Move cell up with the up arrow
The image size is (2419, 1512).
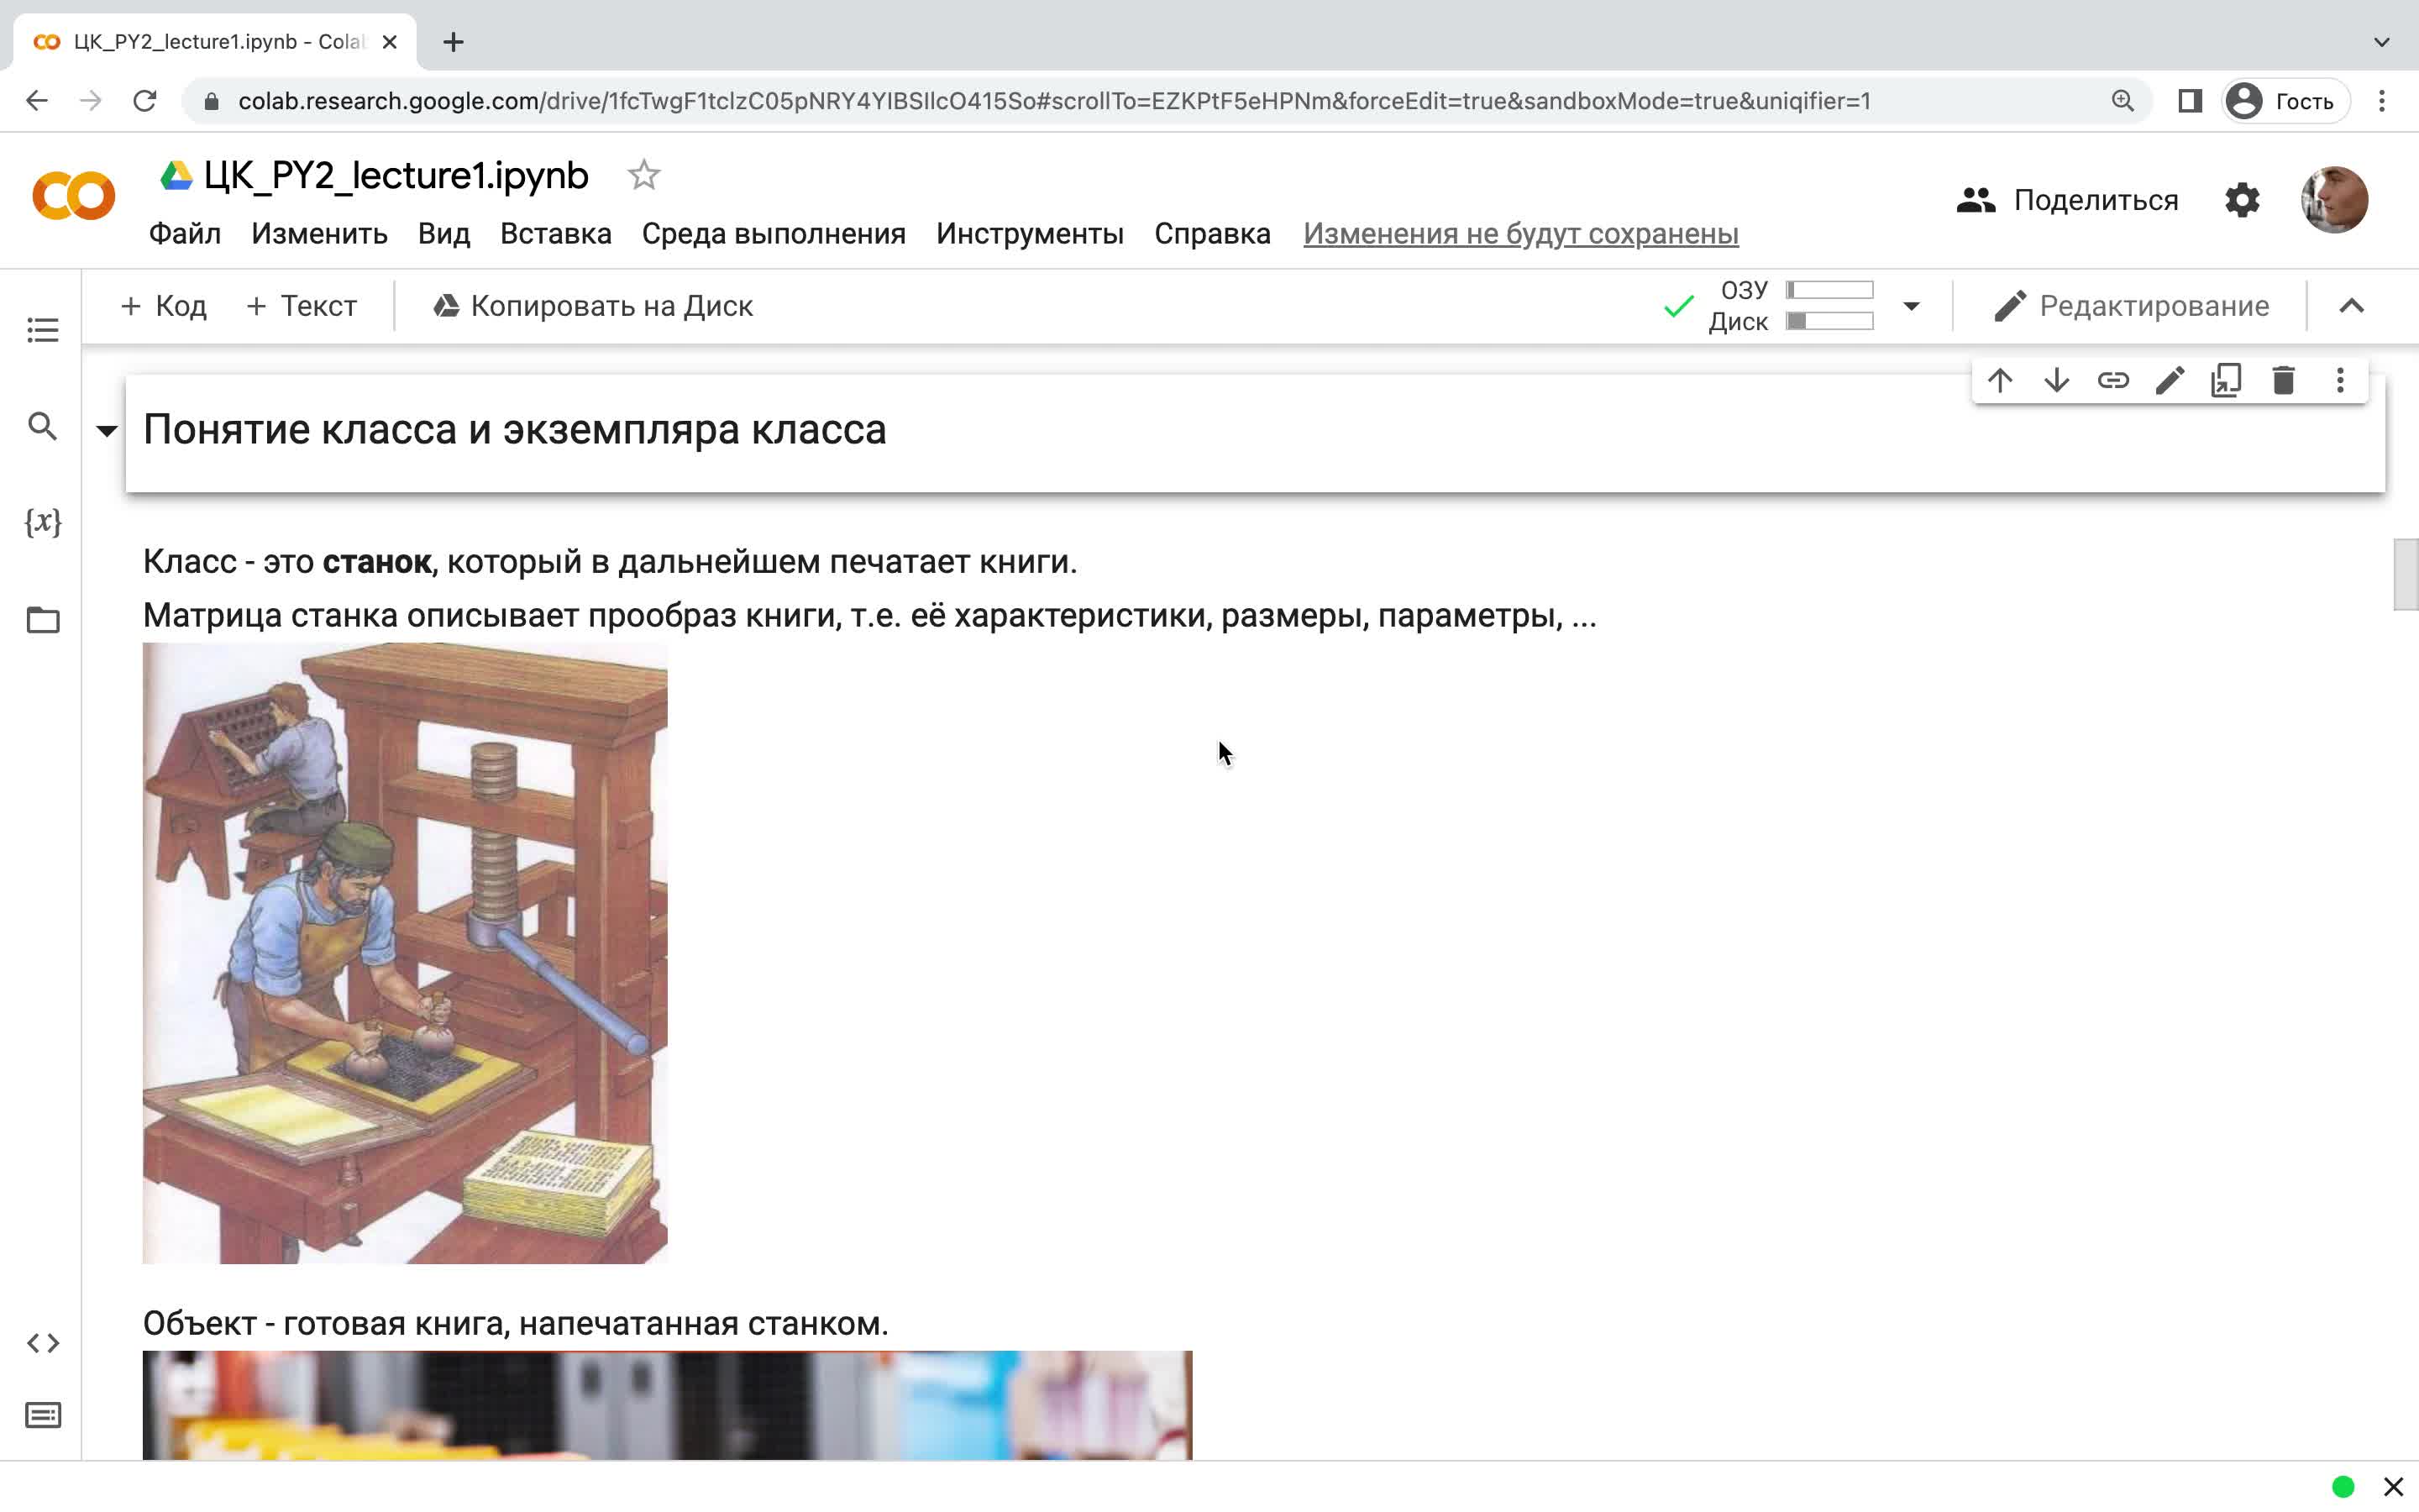(x=2000, y=380)
